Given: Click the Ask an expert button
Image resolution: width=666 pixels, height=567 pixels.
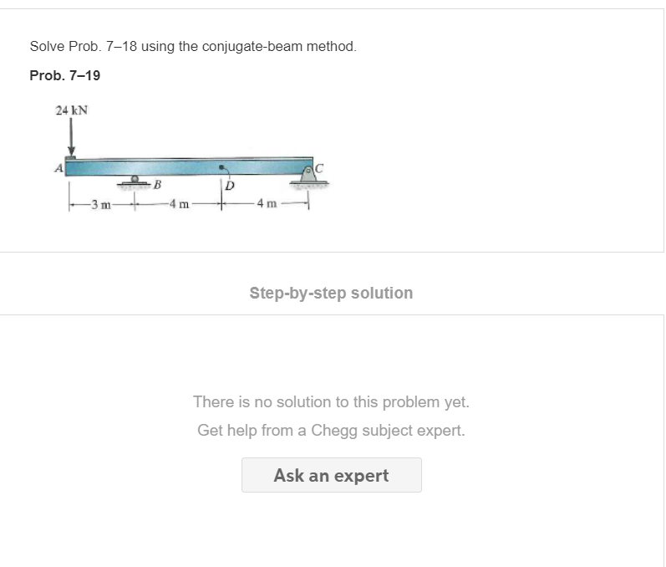Looking at the screenshot, I should tap(331, 475).
